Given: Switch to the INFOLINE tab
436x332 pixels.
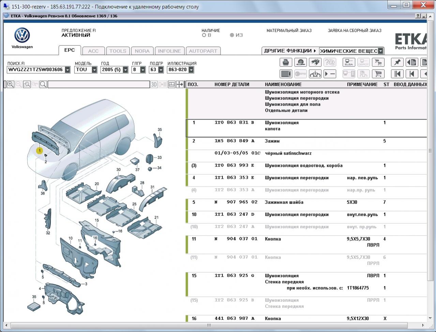Looking at the screenshot, I should 169,51.
